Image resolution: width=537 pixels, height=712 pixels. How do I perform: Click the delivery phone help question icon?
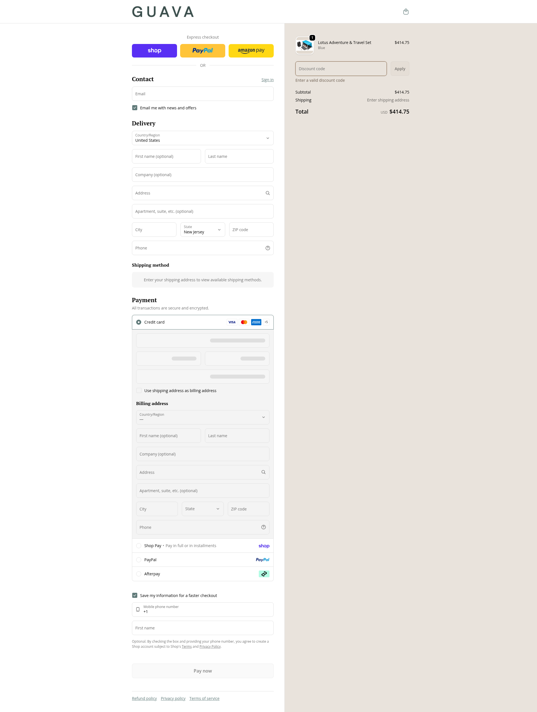(x=268, y=248)
